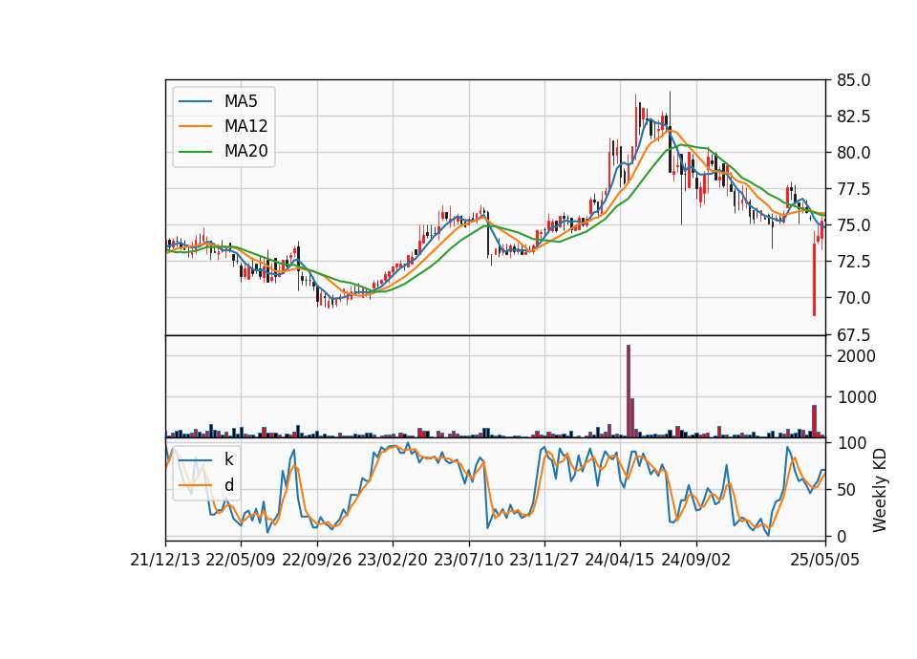Viewport: 917px width, 659px height.
Task: Click the 1000 volume axis label
Action: (x=856, y=397)
